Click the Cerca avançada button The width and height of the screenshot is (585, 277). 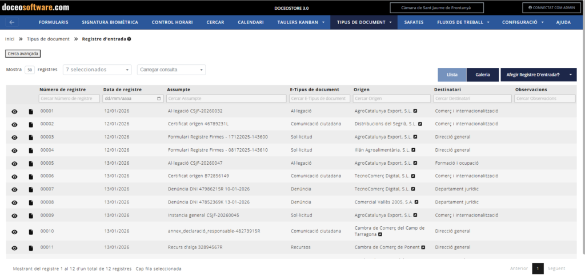(x=23, y=54)
